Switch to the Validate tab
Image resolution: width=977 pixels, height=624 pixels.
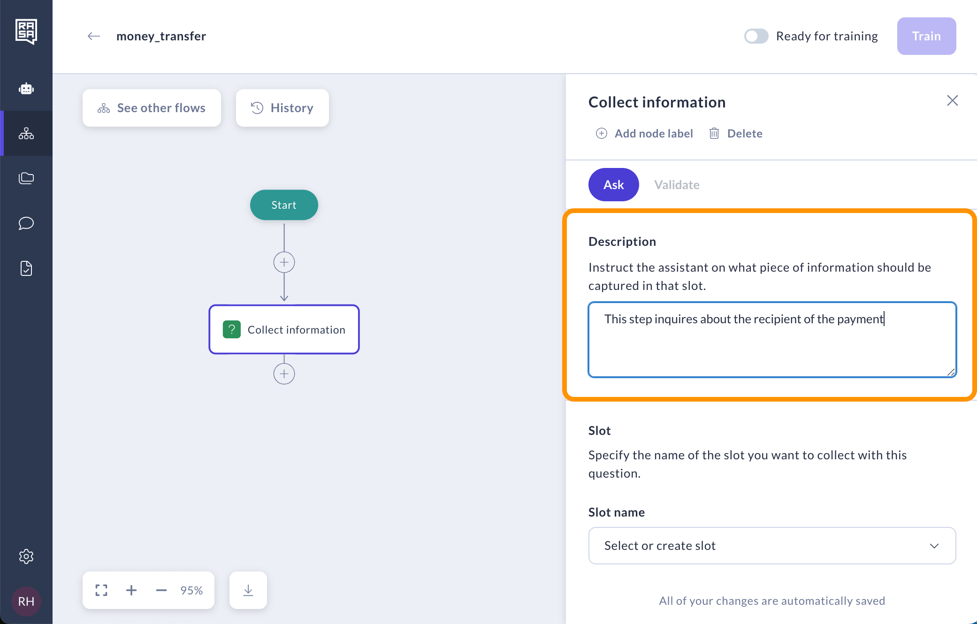point(677,185)
